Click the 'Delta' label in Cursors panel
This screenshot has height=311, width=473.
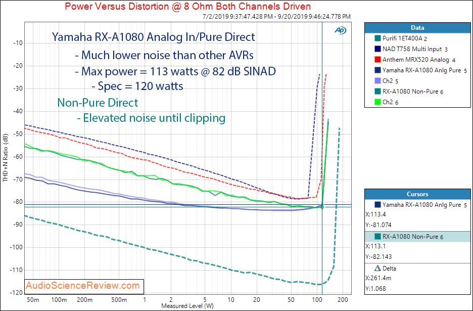pos(389,268)
